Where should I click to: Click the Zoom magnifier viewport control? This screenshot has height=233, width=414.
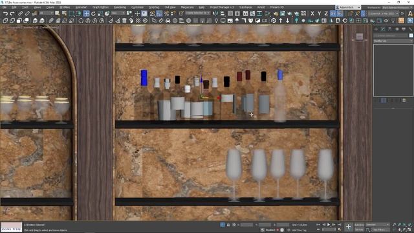point(395,225)
